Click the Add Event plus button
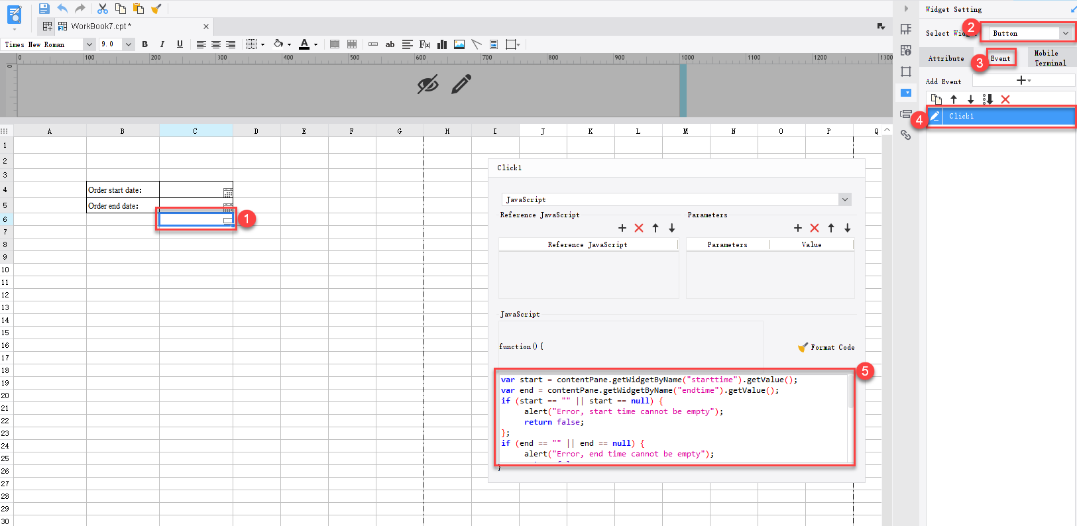The height and width of the screenshot is (526, 1077). [x=1023, y=80]
